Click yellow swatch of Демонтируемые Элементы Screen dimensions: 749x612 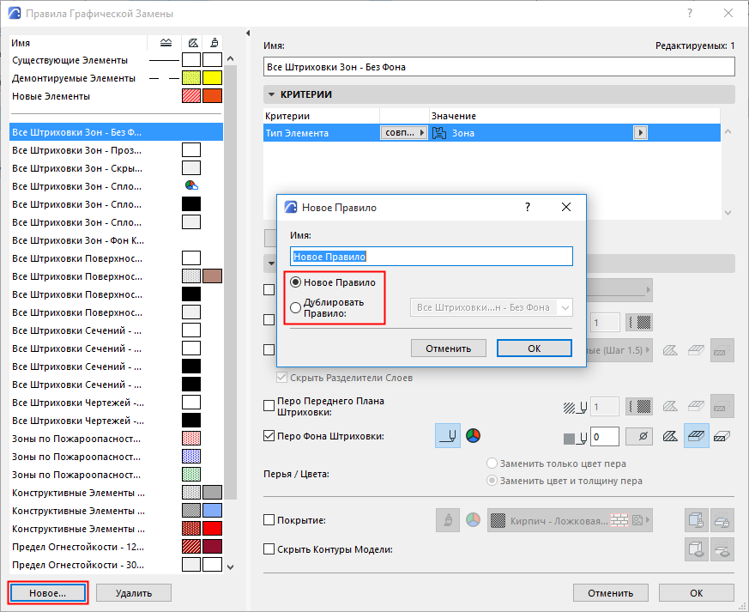212,77
